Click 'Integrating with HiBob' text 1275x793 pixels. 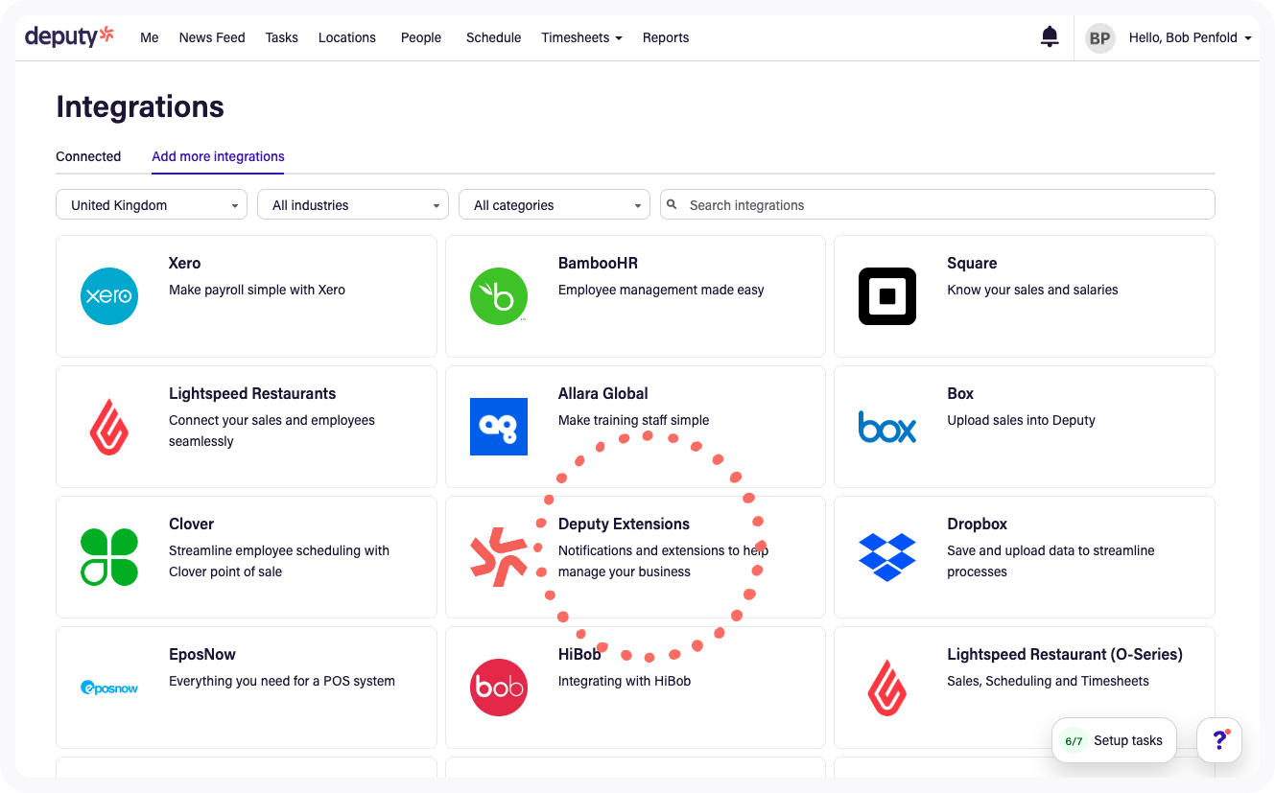click(x=625, y=681)
